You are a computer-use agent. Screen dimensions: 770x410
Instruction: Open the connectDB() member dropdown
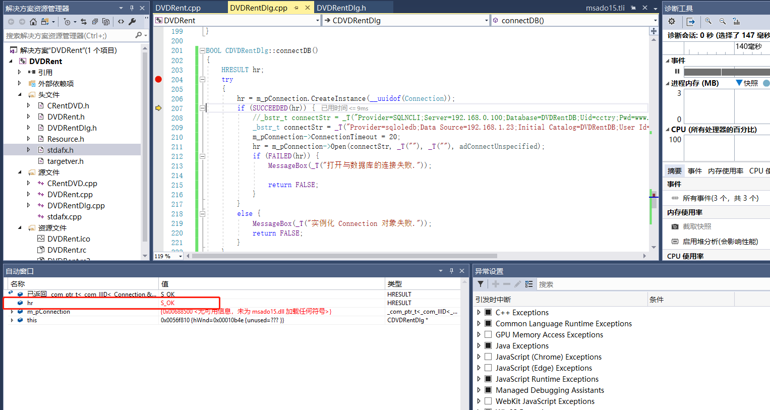[655, 21]
